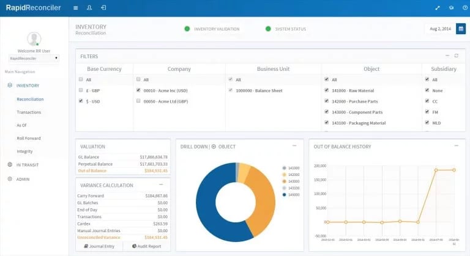Expand the In Transit navigation section
This screenshot has height=256, width=470.
(x=26, y=165)
